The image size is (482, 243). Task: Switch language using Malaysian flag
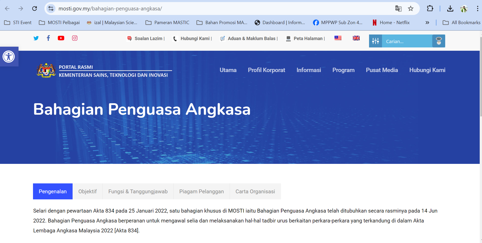coord(338,38)
